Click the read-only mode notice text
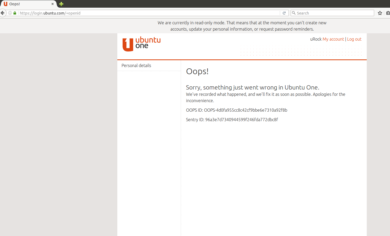This screenshot has height=236, width=390. (x=242, y=26)
